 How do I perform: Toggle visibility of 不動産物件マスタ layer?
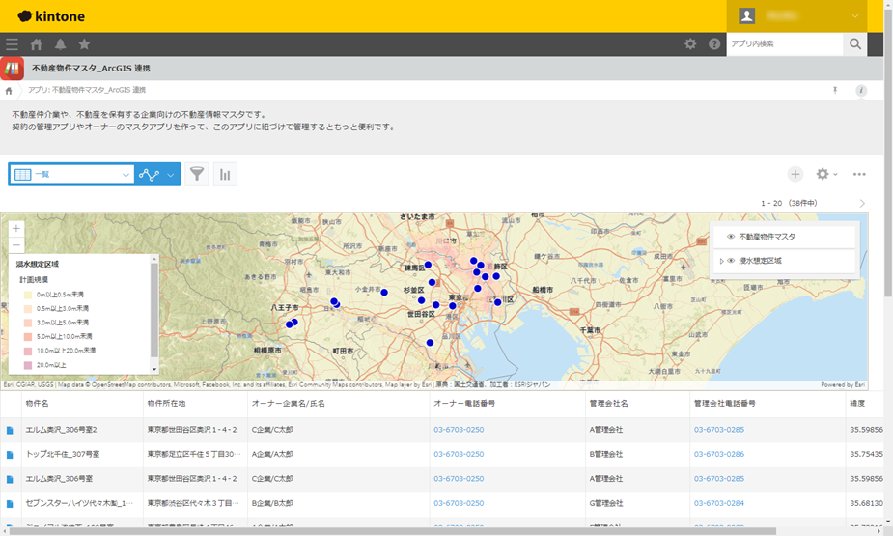731,237
